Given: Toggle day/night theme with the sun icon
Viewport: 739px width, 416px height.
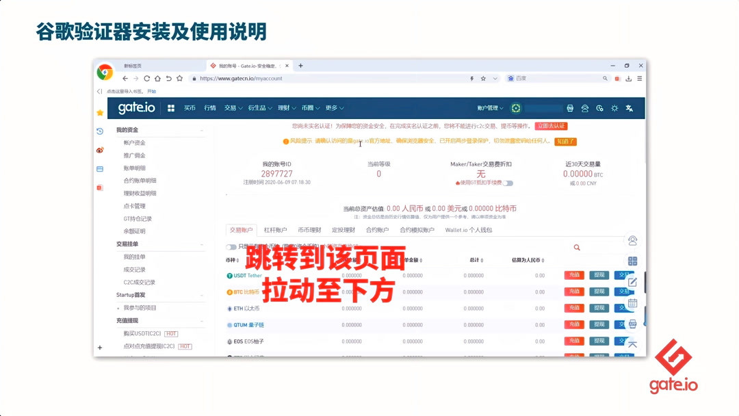Looking at the screenshot, I should [614, 108].
